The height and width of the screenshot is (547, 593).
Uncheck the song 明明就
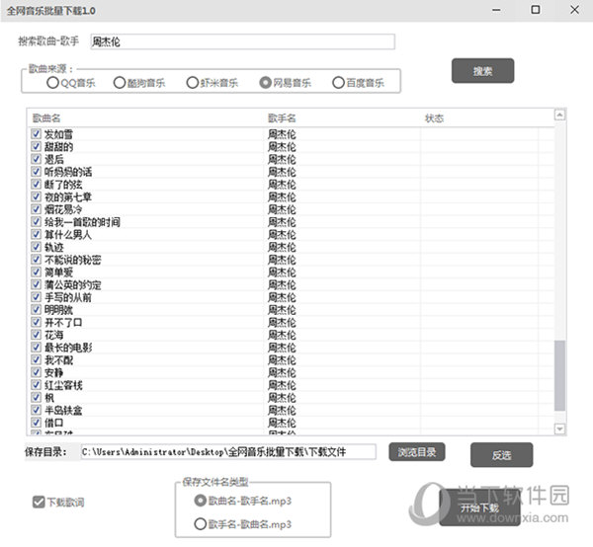pyautogui.click(x=36, y=309)
